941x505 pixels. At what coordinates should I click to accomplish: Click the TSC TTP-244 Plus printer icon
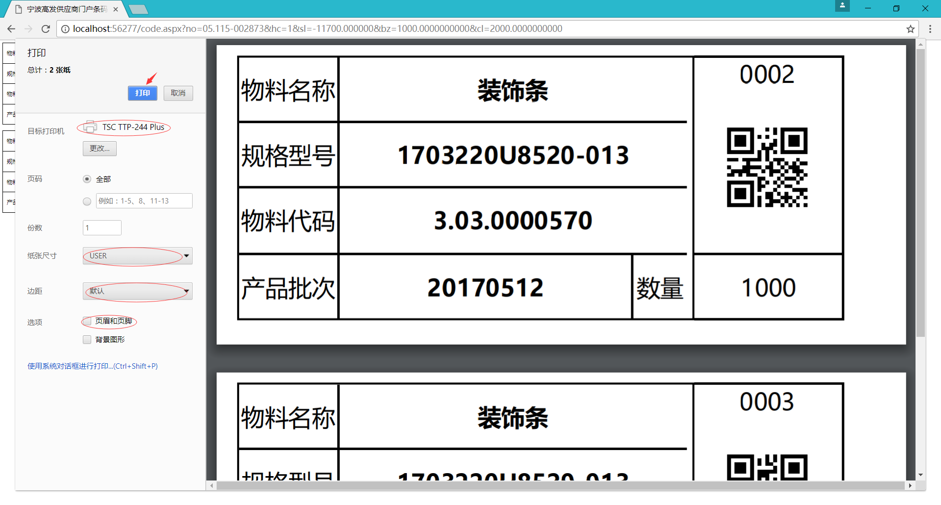point(90,127)
